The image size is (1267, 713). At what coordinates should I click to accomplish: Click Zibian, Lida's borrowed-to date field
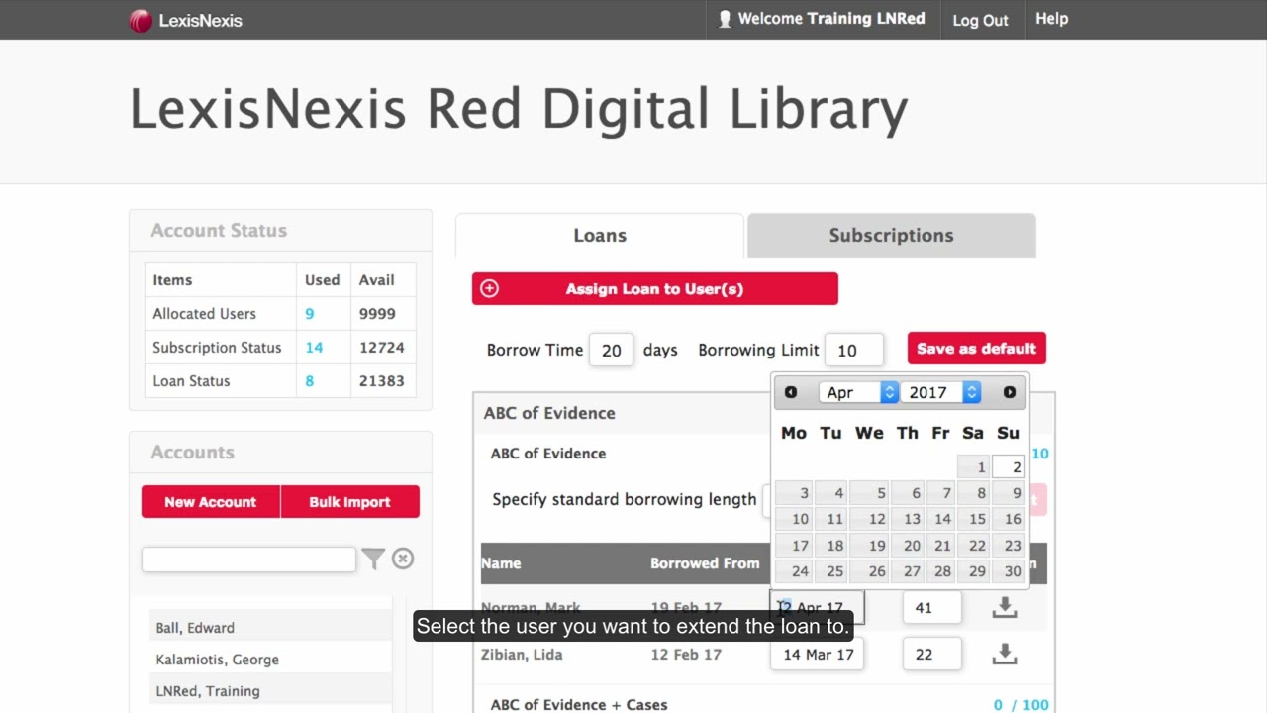(x=817, y=654)
